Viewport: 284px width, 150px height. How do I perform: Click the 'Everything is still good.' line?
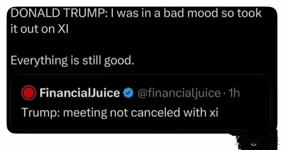pyautogui.click(x=73, y=61)
